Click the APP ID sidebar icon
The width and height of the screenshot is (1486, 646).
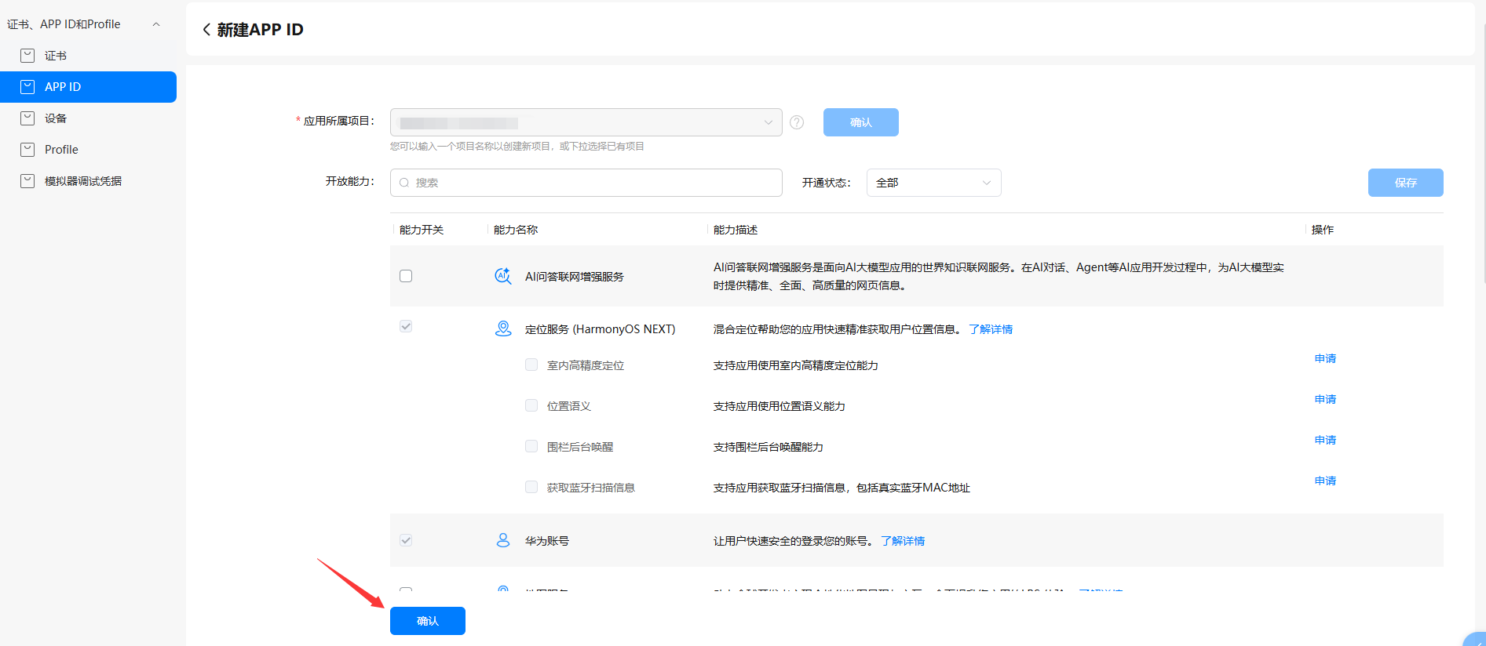[x=27, y=87]
